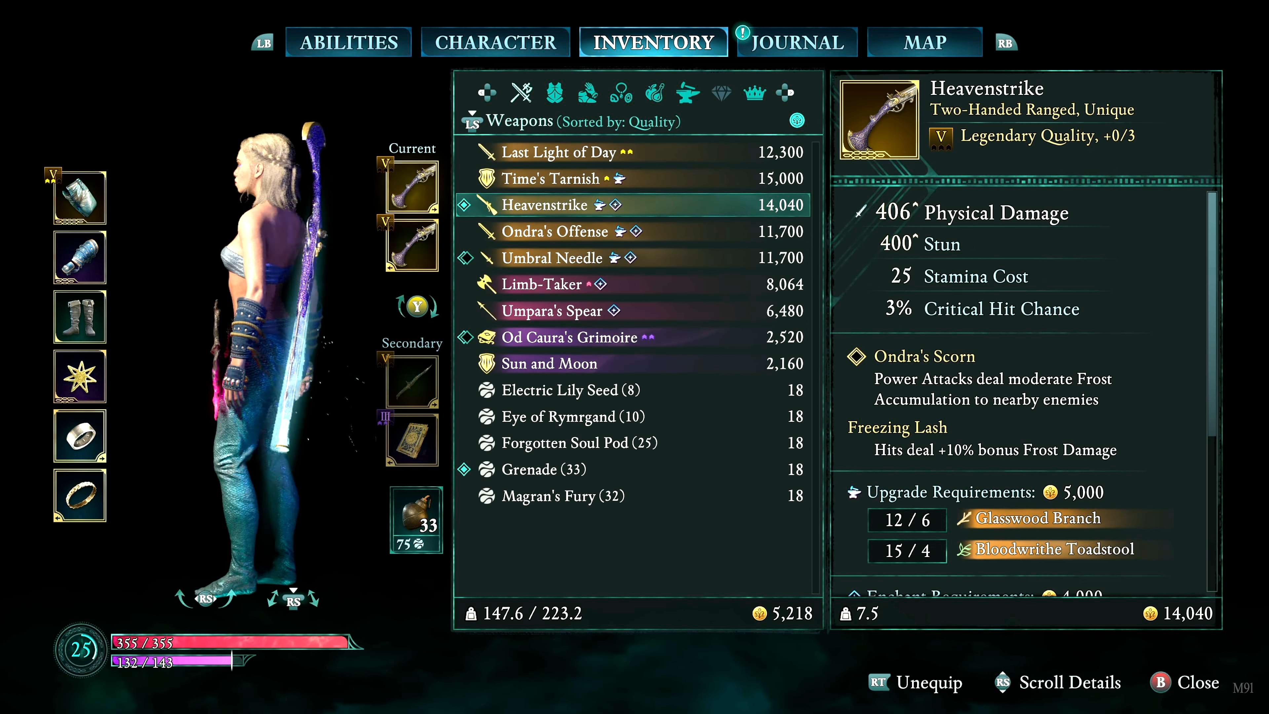Click the Close button
The width and height of the screenshot is (1269, 714).
click(x=1185, y=683)
